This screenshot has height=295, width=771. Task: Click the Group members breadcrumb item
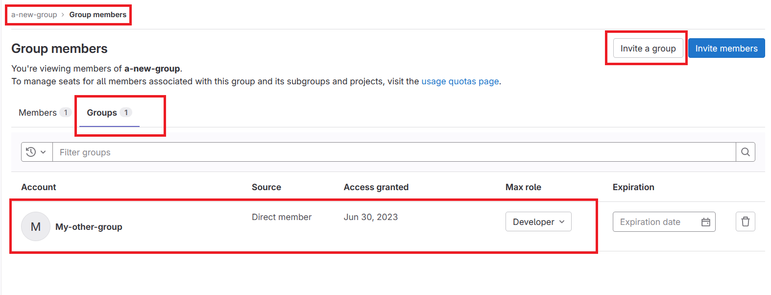pos(97,15)
